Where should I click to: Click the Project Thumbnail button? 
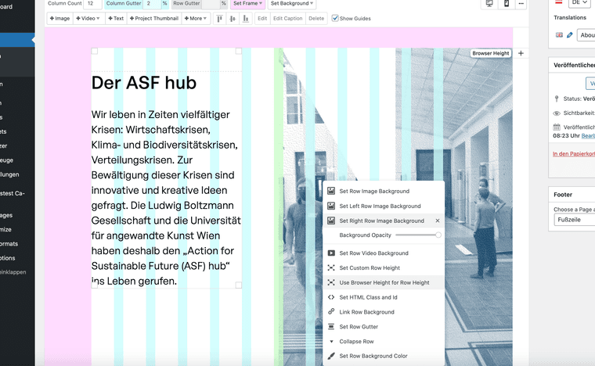[x=153, y=18]
